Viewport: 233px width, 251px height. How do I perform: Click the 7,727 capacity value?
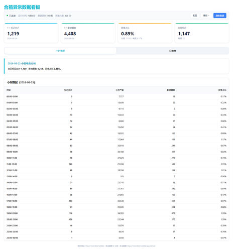121,96
